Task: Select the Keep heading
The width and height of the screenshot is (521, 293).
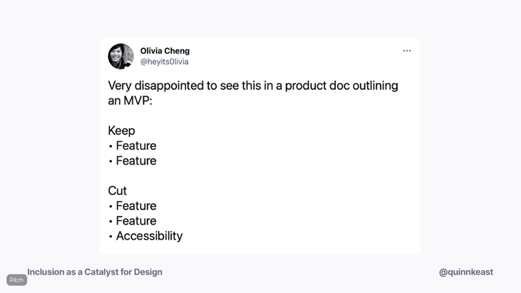Action: [x=121, y=131]
